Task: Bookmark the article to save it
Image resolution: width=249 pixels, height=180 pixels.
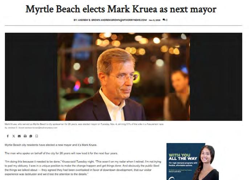Action: [x=37, y=136]
